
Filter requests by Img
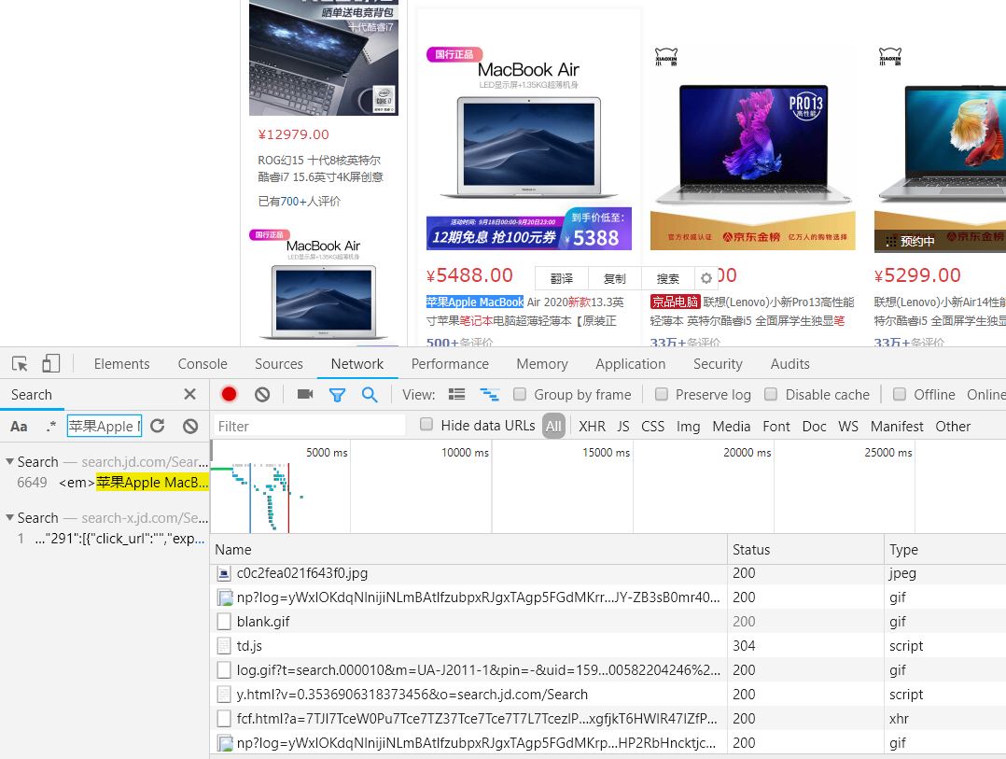click(688, 426)
